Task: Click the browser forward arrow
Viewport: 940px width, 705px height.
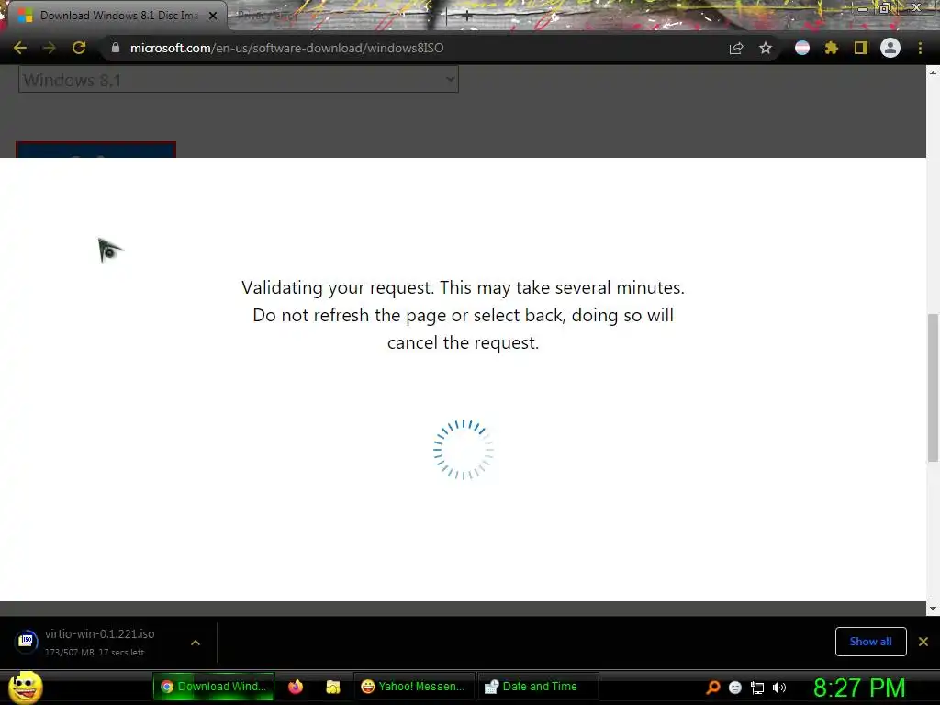Action: 50,48
